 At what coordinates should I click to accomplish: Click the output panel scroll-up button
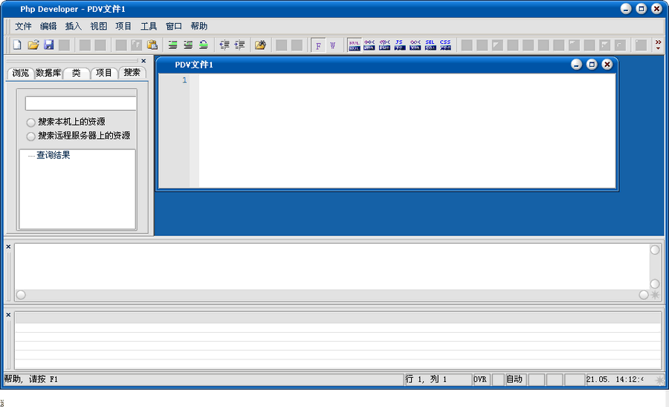[x=655, y=250]
